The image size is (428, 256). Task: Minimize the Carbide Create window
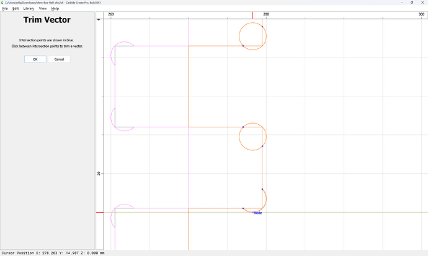point(402,2)
